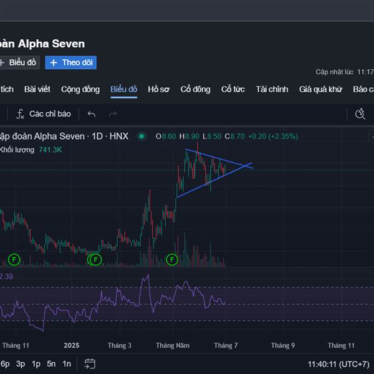Viewport: 374px width, 374px height.
Task: Click the C8.70 close price value
Action: [235, 136]
